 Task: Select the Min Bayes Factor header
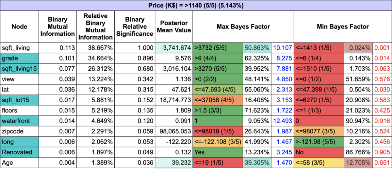(x=343, y=27)
